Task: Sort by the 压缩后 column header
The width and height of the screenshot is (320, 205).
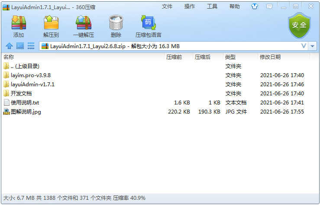Action: click(x=203, y=57)
